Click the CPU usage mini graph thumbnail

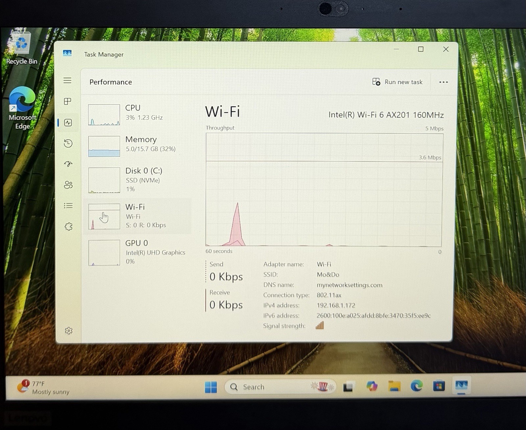pyautogui.click(x=104, y=115)
